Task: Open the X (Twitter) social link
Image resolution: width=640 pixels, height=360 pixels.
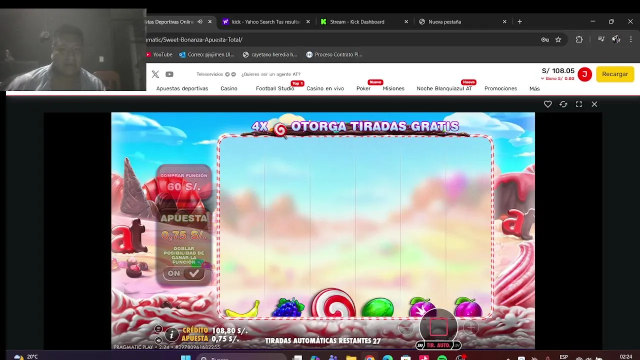Action: (x=155, y=74)
